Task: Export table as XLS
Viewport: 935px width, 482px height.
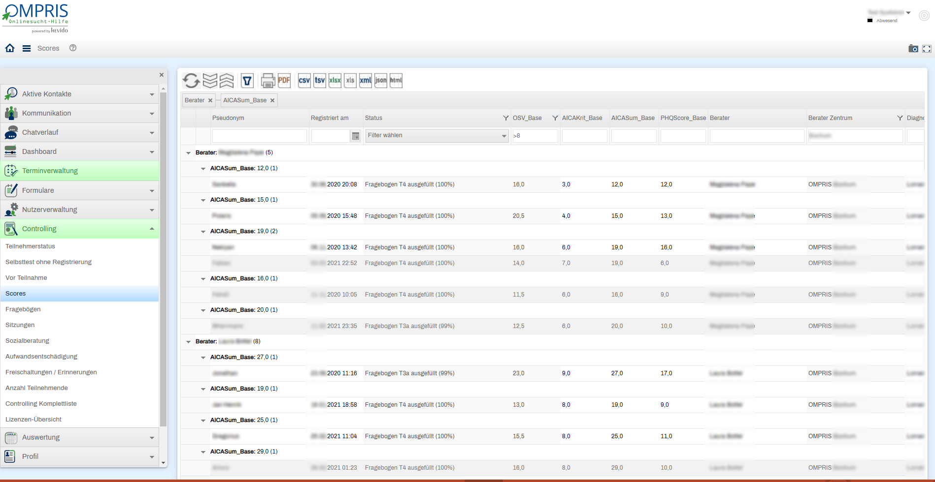Action: [x=350, y=80]
